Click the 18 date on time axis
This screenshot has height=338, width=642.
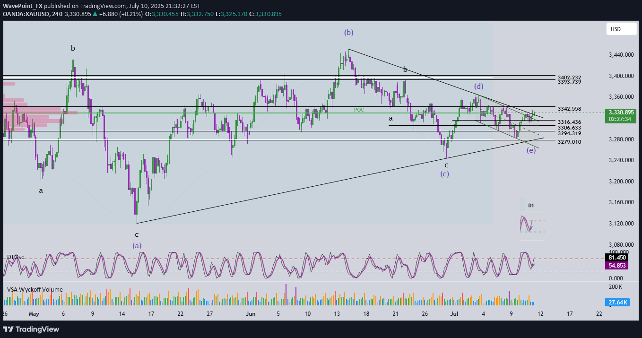click(x=366, y=313)
